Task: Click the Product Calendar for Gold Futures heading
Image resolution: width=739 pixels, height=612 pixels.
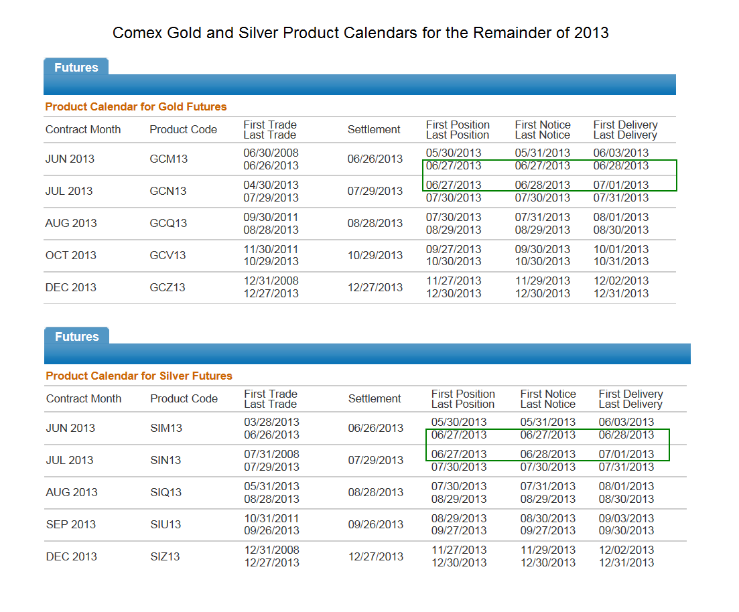Action: [136, 107]
